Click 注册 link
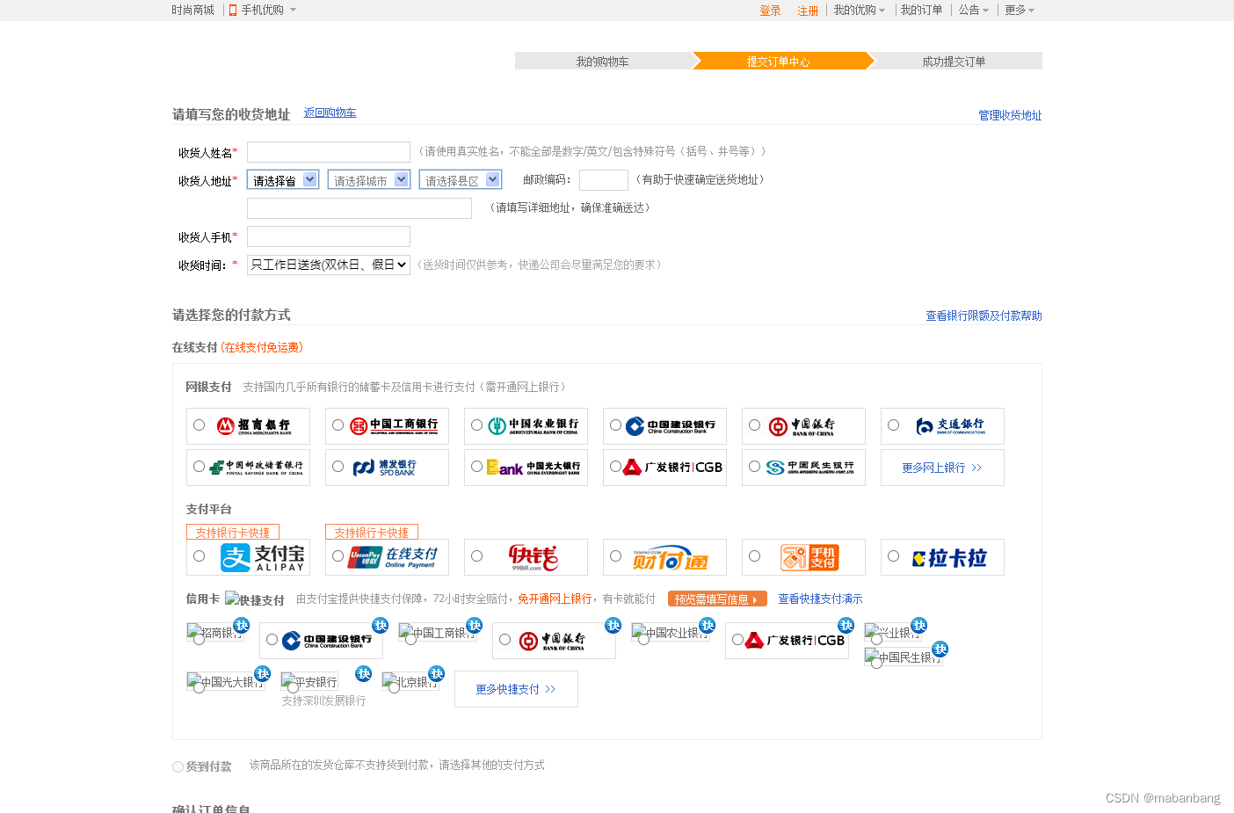Image resolution: width=1234 pixels, height=813 pixels. (809, 11)
